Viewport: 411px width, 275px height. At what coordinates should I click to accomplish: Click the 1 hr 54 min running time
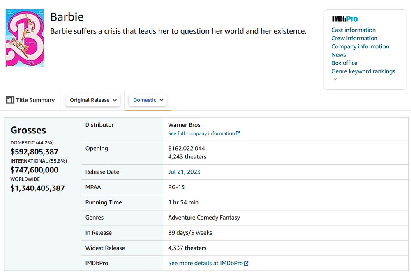[183, 202]
